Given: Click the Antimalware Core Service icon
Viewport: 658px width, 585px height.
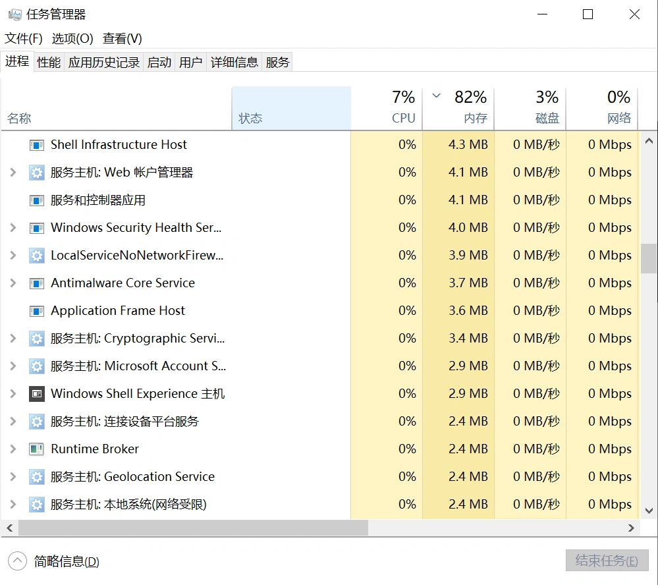Looking at the screenshot, I should 36,283.
